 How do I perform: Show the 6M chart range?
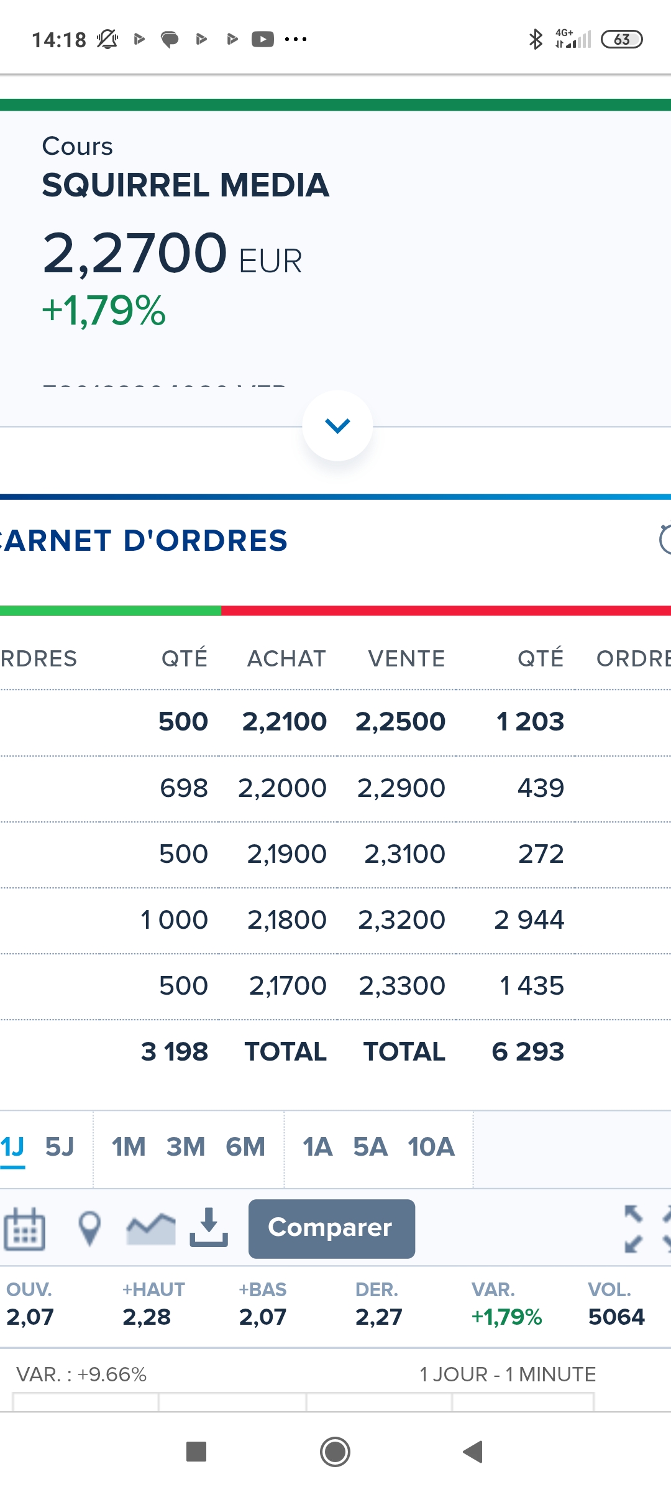click(x=245, y=1147)
